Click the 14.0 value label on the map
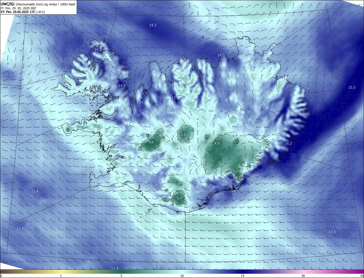 click(x=221, y=55)
